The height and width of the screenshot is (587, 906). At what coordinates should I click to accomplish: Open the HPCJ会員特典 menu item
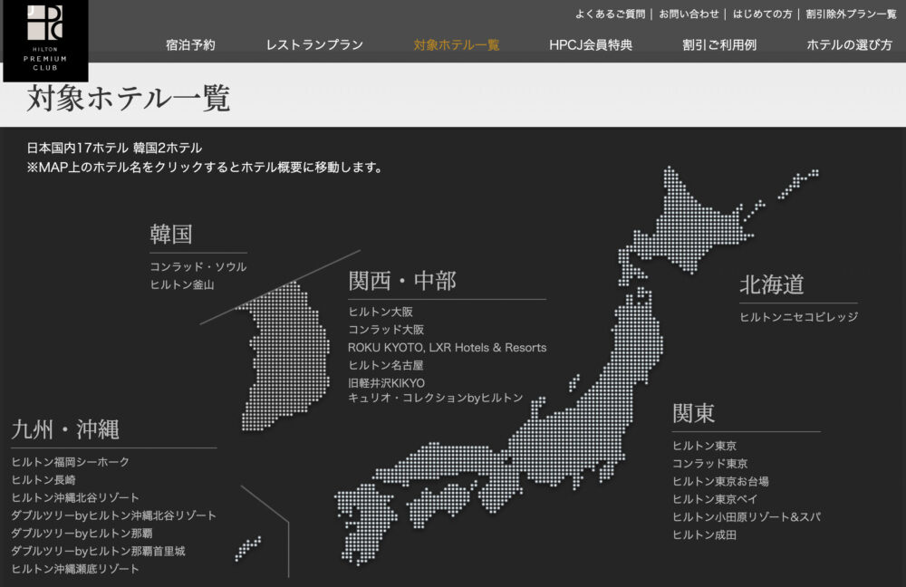(591, 45)
